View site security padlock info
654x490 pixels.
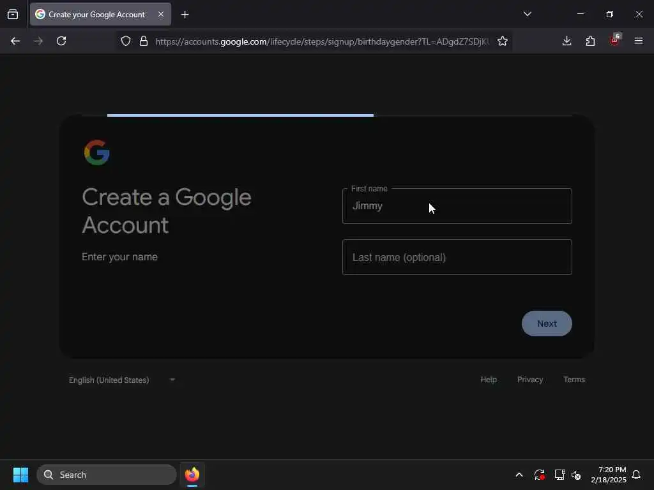tap(144, 41)
